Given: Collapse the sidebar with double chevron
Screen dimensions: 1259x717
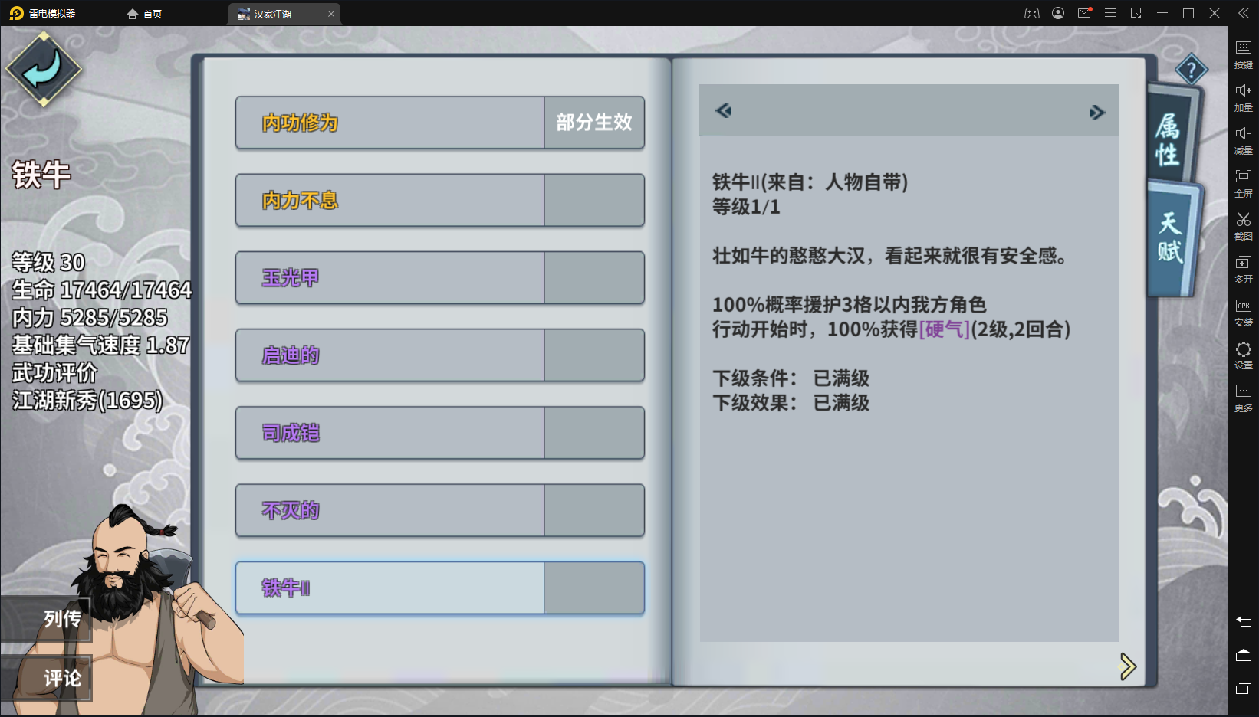Looking at the screenshot, I should [1244, 13].
